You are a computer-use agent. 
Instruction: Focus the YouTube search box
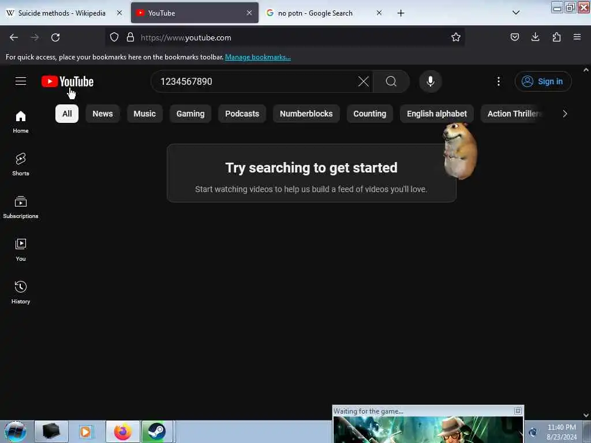click(256, 81)
